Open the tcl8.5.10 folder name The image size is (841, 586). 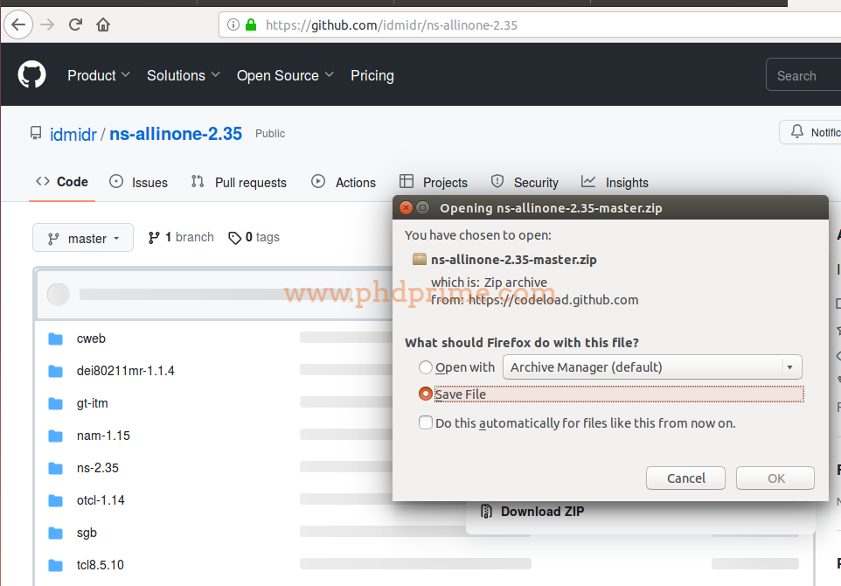[101, 565]
